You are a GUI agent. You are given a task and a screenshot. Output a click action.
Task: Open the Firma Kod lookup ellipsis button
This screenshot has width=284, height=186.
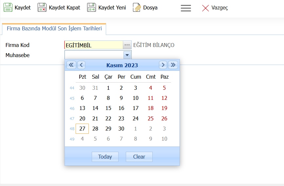click(x=127, y=45)
